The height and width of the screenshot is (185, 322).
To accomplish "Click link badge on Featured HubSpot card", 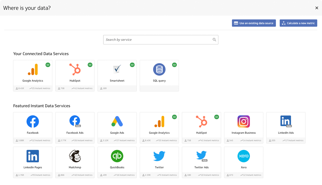I will click(216, 117).
